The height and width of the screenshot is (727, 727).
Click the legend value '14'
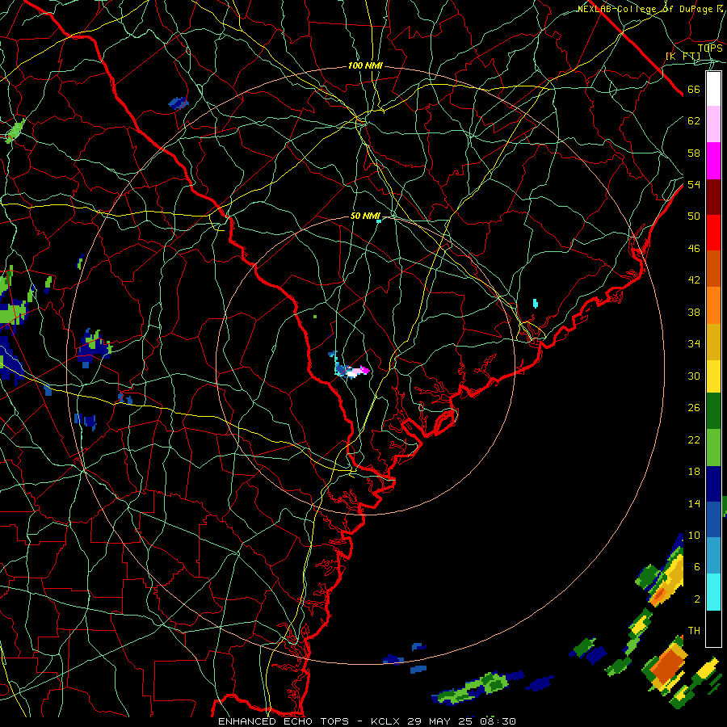point(694,503)
